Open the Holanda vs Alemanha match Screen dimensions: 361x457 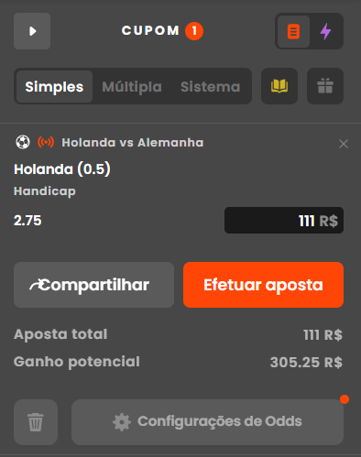click(133, 143)
